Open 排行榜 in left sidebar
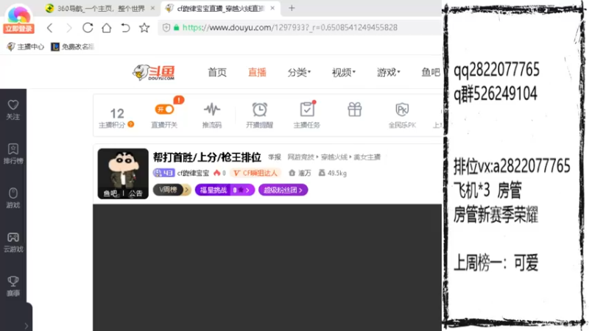The width and height of the screenshot is (589, 331). (13, 154)
